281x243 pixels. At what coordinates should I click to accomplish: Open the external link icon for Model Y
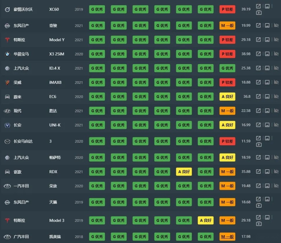coord(258,39)
